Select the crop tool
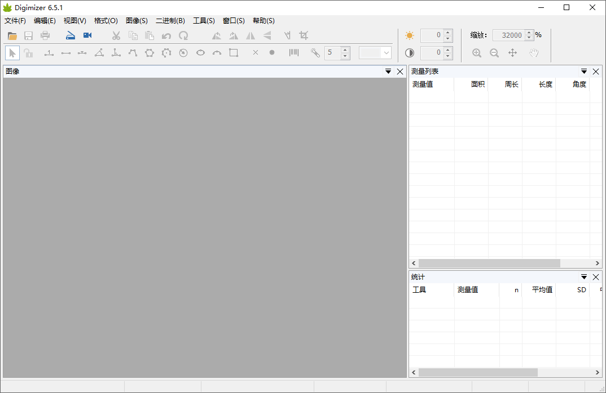The image size is (606, 393). (304, 35)
